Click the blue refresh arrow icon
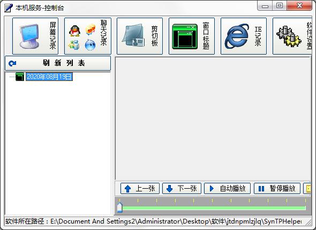Image resolution: width=316 pixels, height=230 pixels. click(12, 63)
